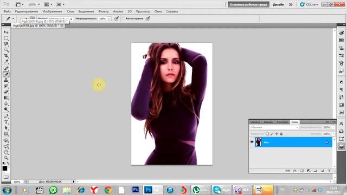Screen dimensions: 347x195
Task: Open Yandex browser from taskbar
Action: 94,190
